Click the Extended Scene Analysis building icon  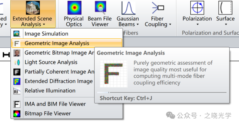point(33,8)
